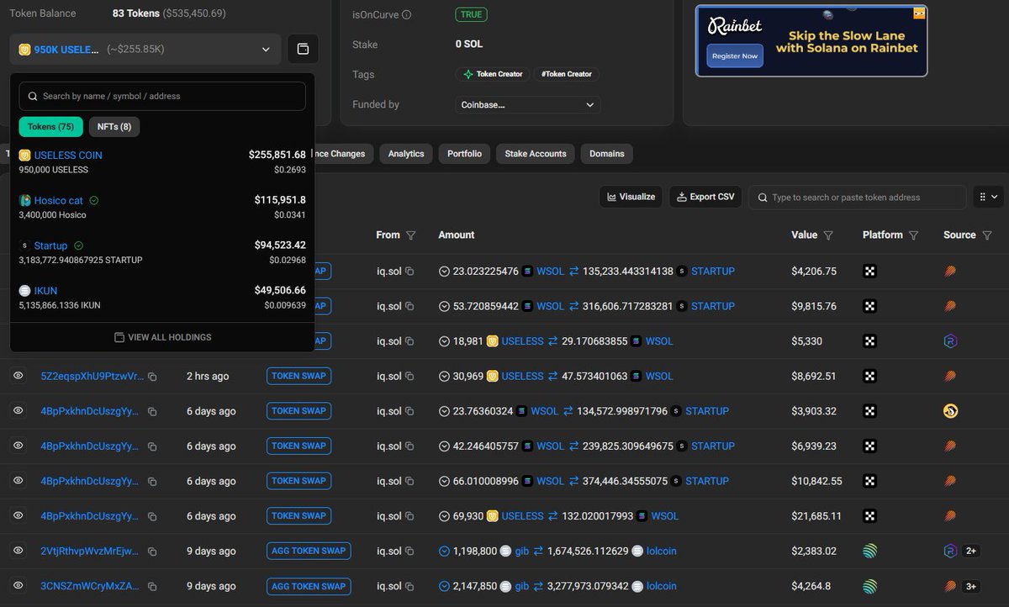Click platform icon in the $2,383.02 row
The image size is (1009, 607).
(x=869, y=552)
